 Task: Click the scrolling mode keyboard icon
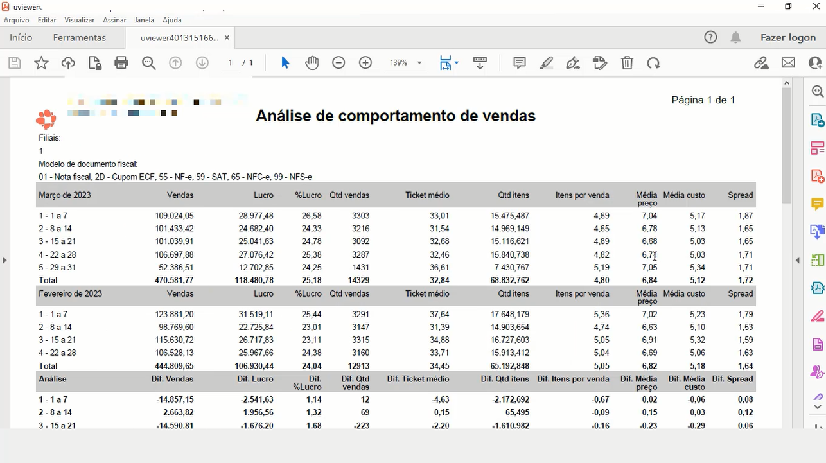click(x=480, y=63)
